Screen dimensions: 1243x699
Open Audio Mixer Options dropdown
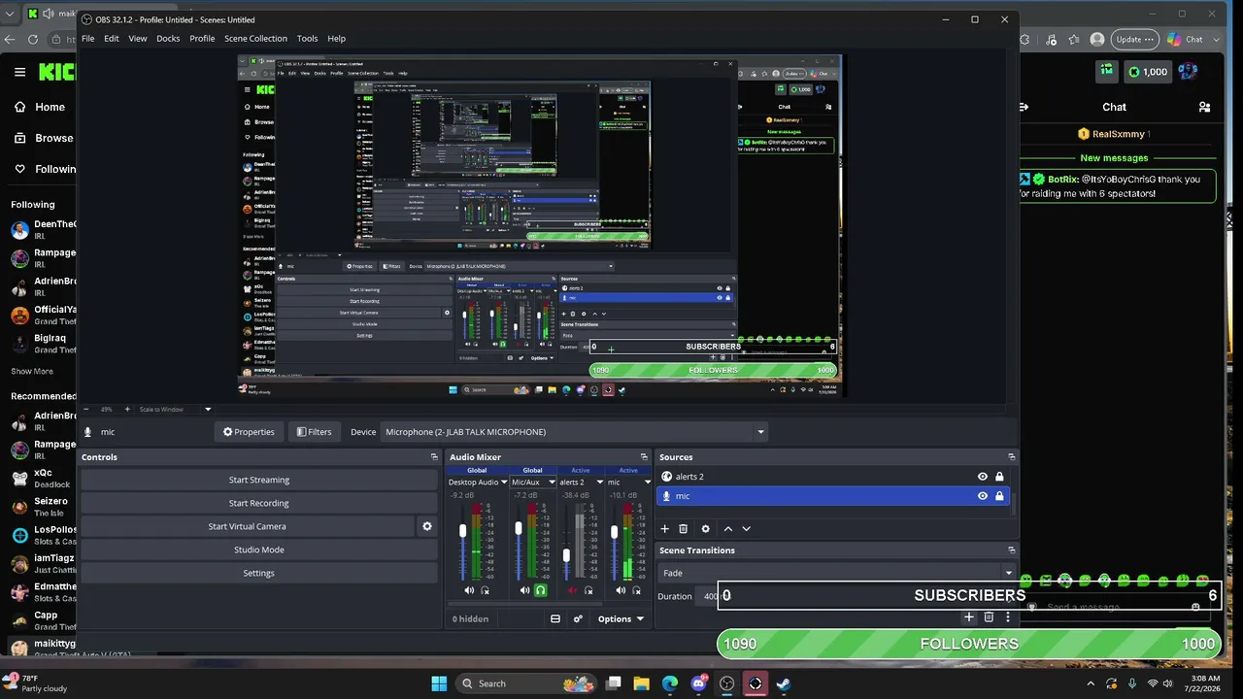click(621, 618)
